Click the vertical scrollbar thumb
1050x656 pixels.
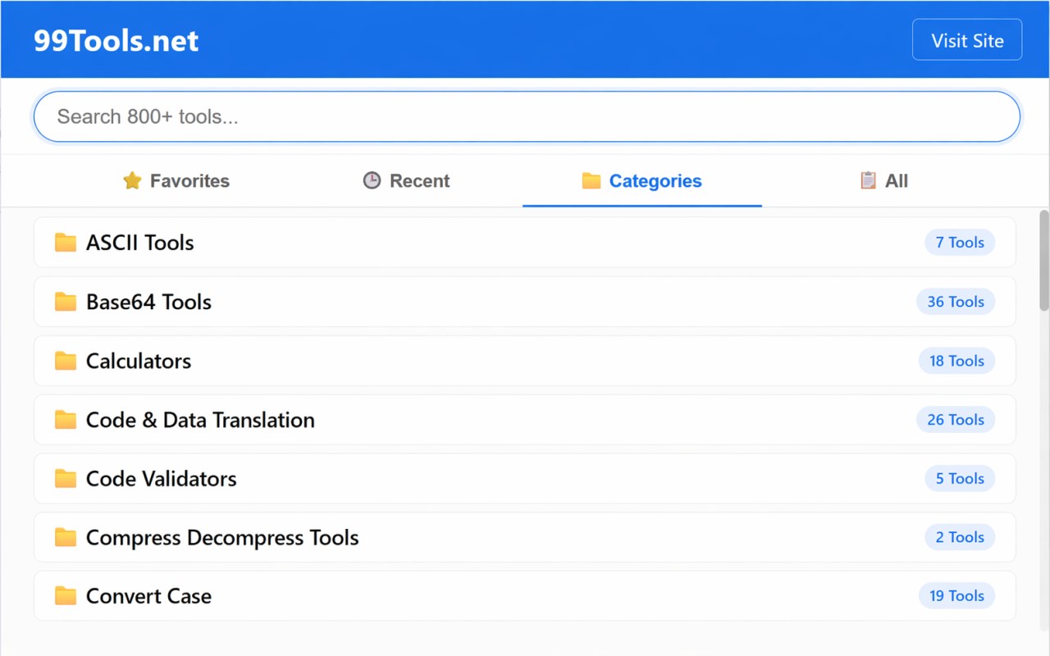coord(1044,260)
